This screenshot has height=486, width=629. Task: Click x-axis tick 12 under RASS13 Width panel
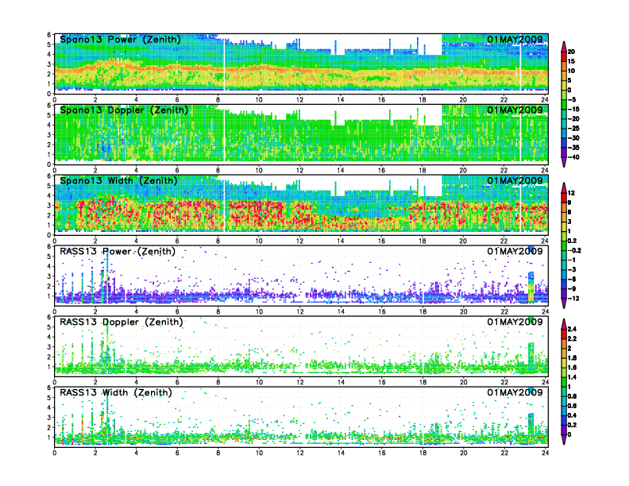tap(300, 453)
